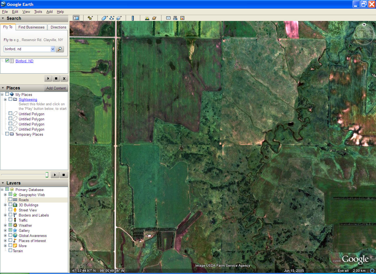Open the File menu
The width and height of the screenshot is (376, 274).
pos(5,12)
